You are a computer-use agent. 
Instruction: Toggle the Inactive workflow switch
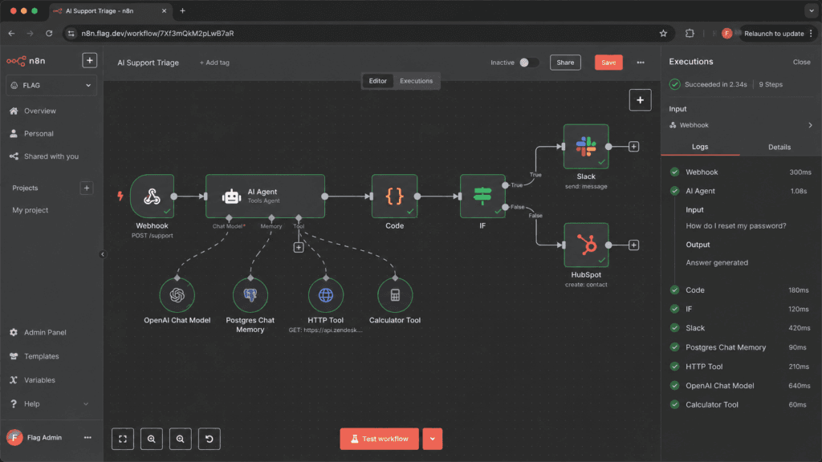pos(528,63)
